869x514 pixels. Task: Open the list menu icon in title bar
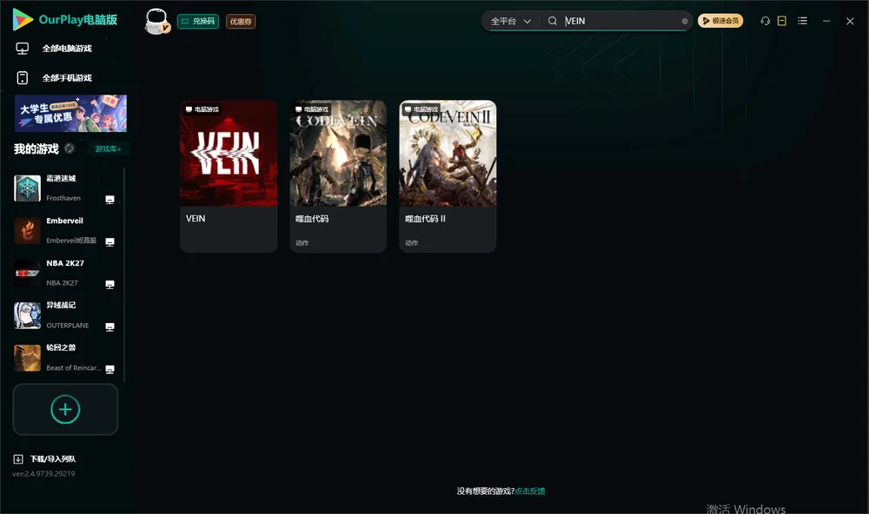(x=802, y=21)
